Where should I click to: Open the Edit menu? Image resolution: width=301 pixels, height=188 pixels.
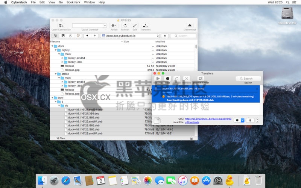click(42, 2)
